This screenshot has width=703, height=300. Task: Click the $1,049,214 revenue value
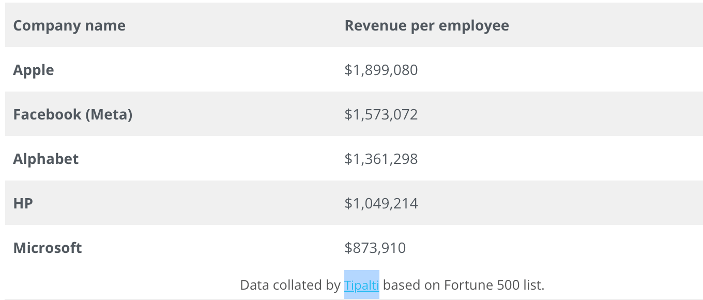coord(381,203)
